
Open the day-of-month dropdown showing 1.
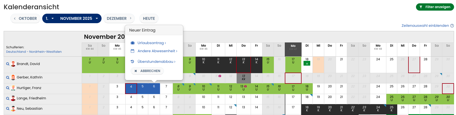50,18
